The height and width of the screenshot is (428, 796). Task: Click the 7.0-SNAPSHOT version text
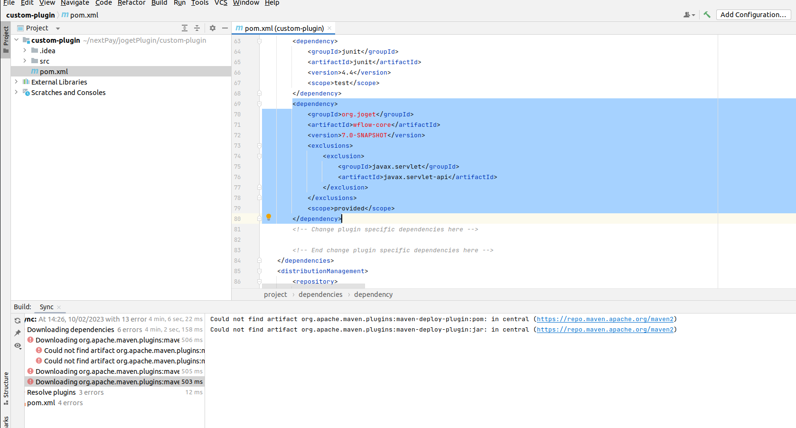click(364, 135)
